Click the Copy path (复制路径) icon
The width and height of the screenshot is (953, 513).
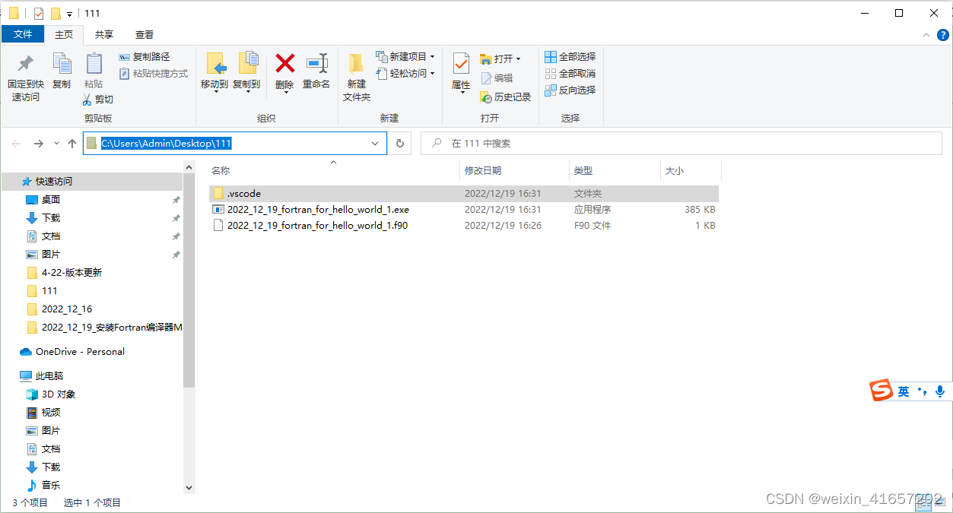tap(145, 56)
